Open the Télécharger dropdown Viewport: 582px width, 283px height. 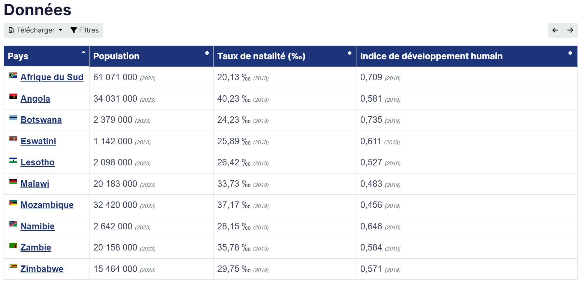click(35, 30)
